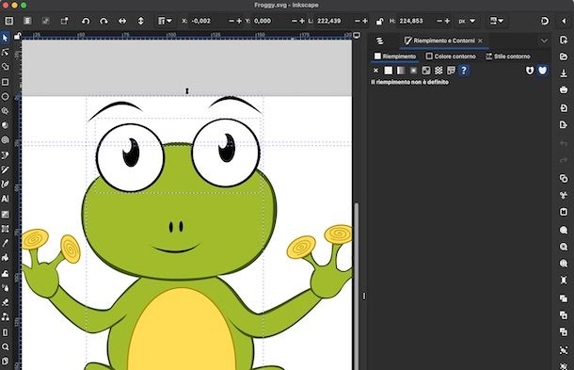Select the Selector arrow tool
The image size is (574, 370).
coord(5,38)
